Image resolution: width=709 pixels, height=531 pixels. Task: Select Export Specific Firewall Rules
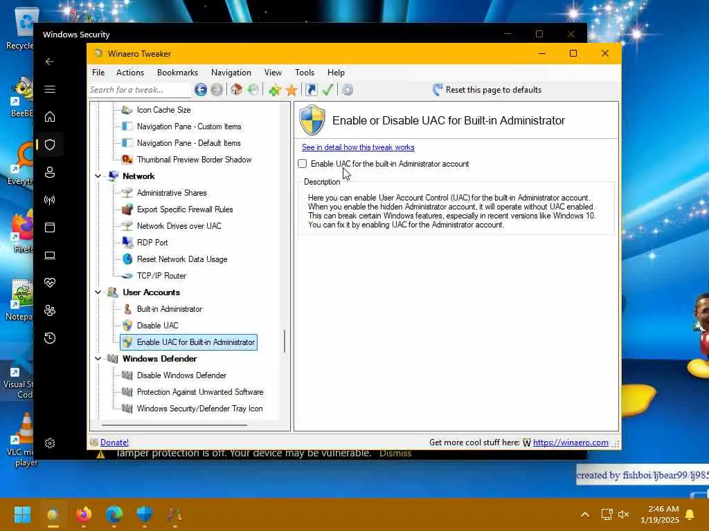184,209
